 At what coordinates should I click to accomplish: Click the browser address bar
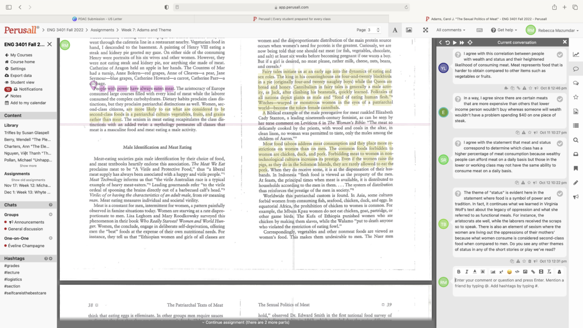(x=292, y=7)
